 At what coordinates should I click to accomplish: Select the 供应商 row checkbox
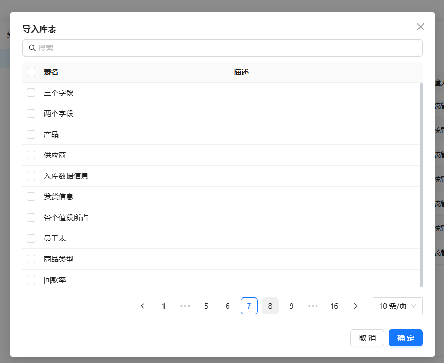31,155
